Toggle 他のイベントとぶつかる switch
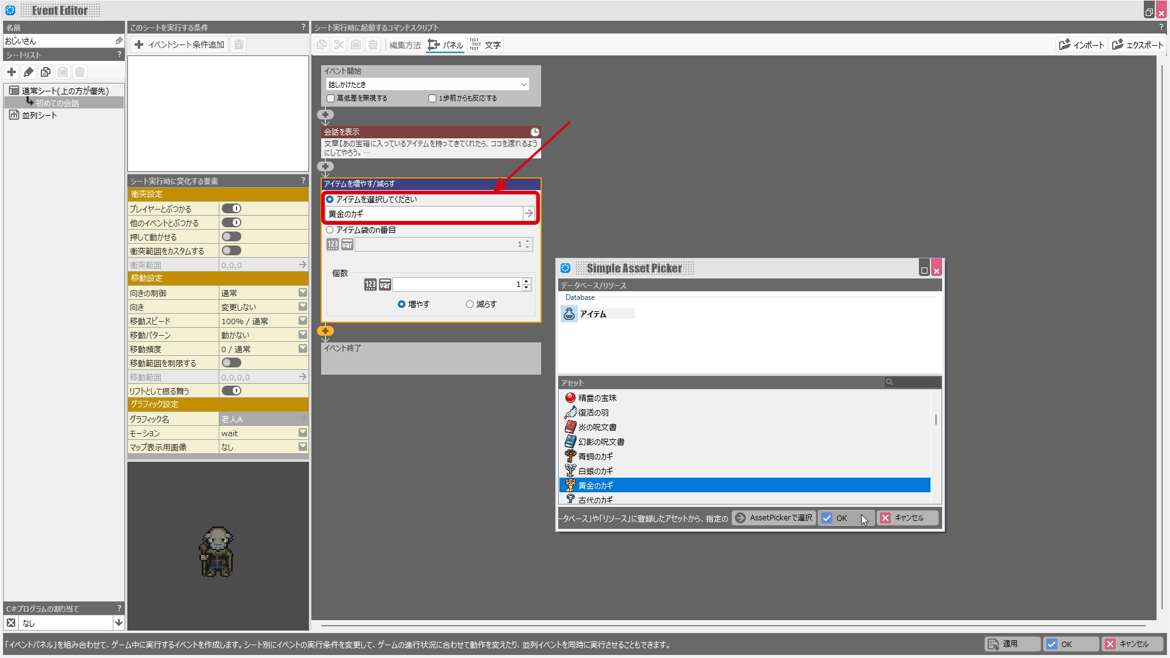 [x=232, y=222]
